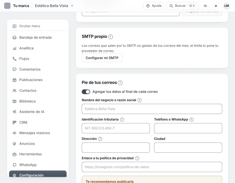Open the Buscar search box
This screenshot has width=235, height=183.
coord(182,6)
